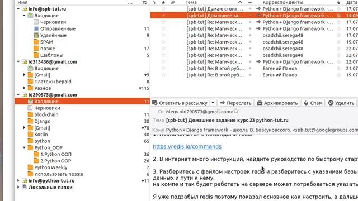Image resolution: width=358 pixels, height=201 pixels.
Task: Sort by Корреспонденты column
Action: click(x=283, y=2)
